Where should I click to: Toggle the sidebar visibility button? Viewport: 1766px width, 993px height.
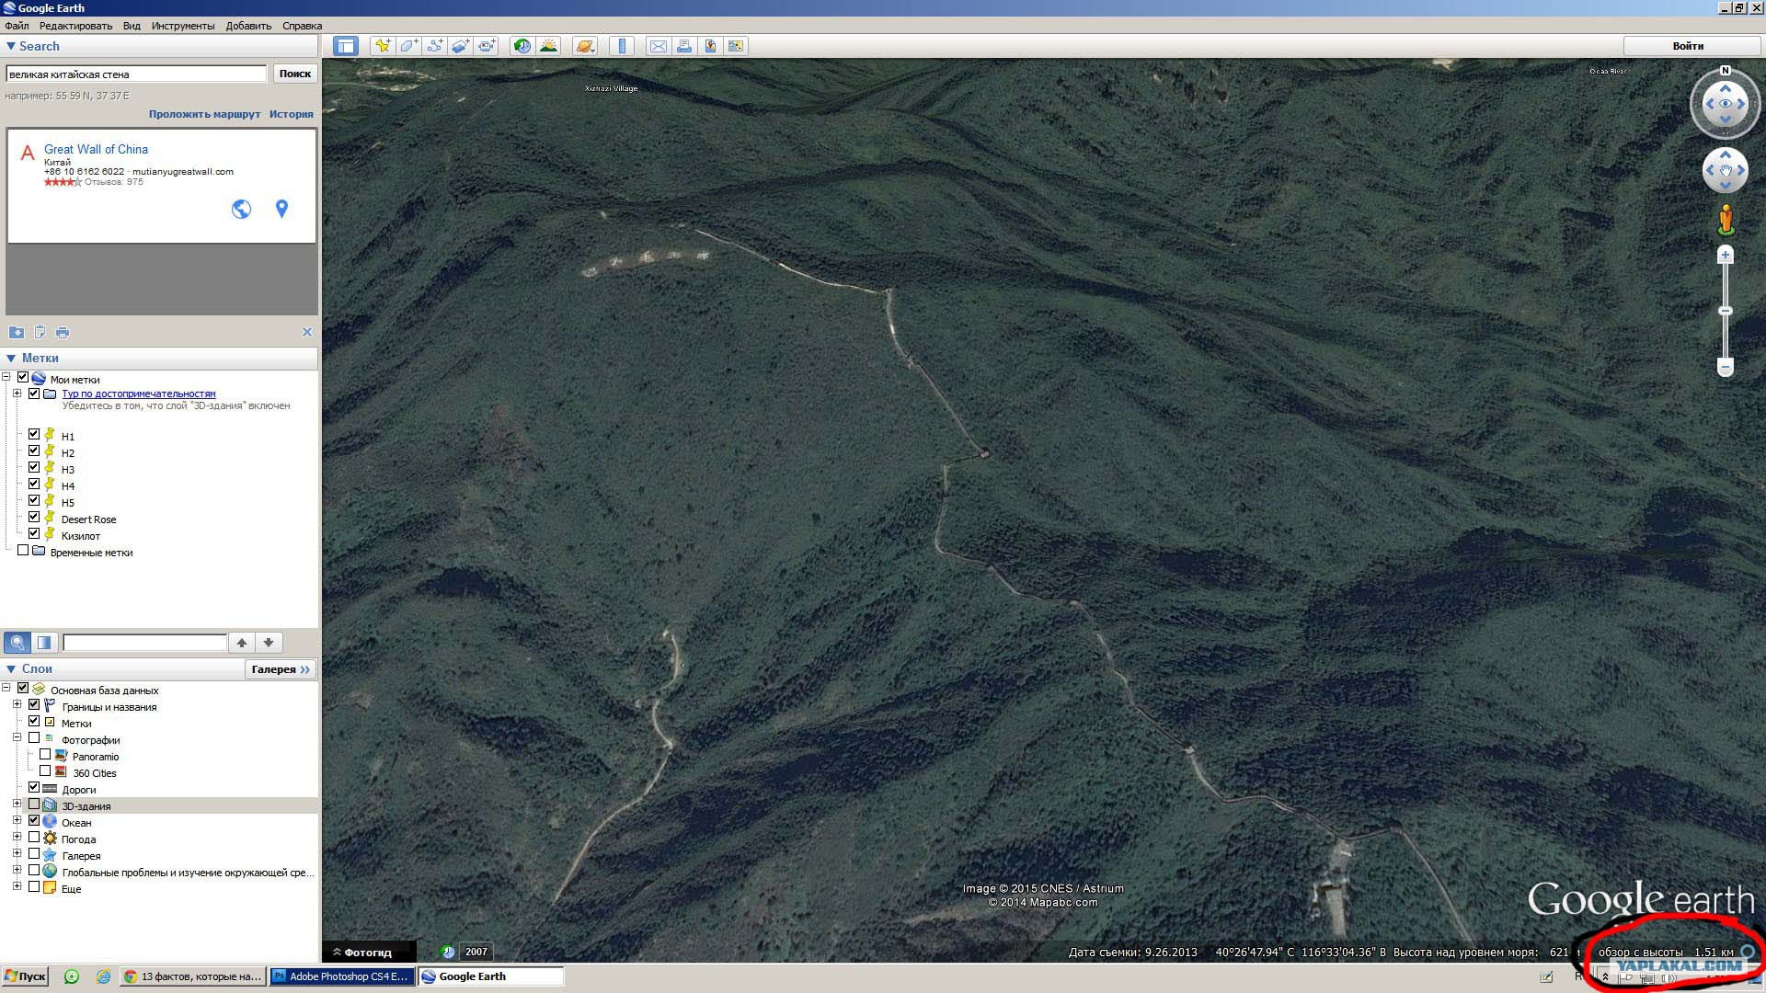[346, 46]
